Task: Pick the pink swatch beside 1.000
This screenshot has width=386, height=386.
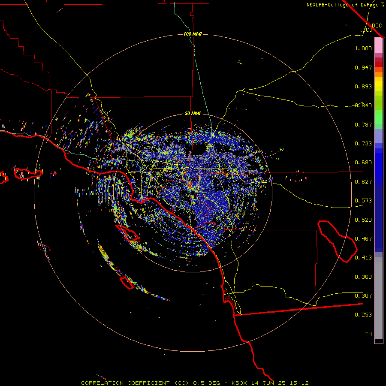Action: point(379,46)
